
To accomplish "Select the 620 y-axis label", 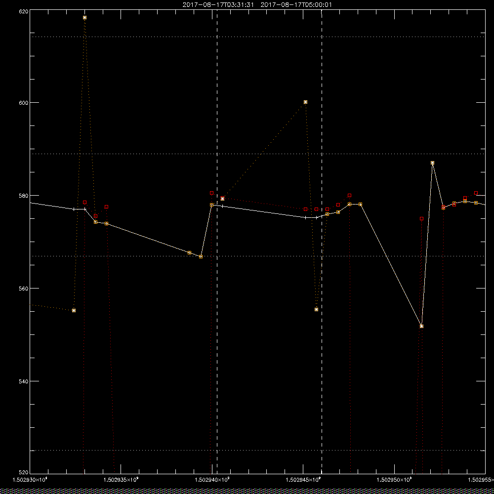I will coord(24,11).
